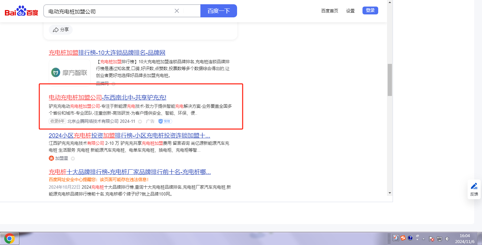Open the 电动充电桩加盟公司 ad result link
The height and width of the screenshot is (245, 482).
click(107, 97)
